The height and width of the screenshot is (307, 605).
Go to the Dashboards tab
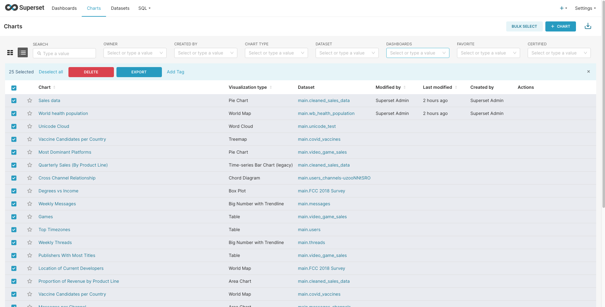click(x=64, y=8)
